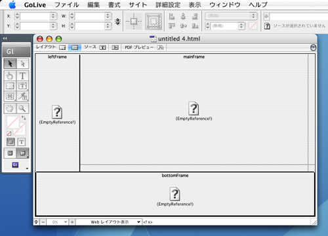This screenshot has height=236, width=328.
Task: Click the mainFrame empty reference icon
Action: [x=194, y=108]
